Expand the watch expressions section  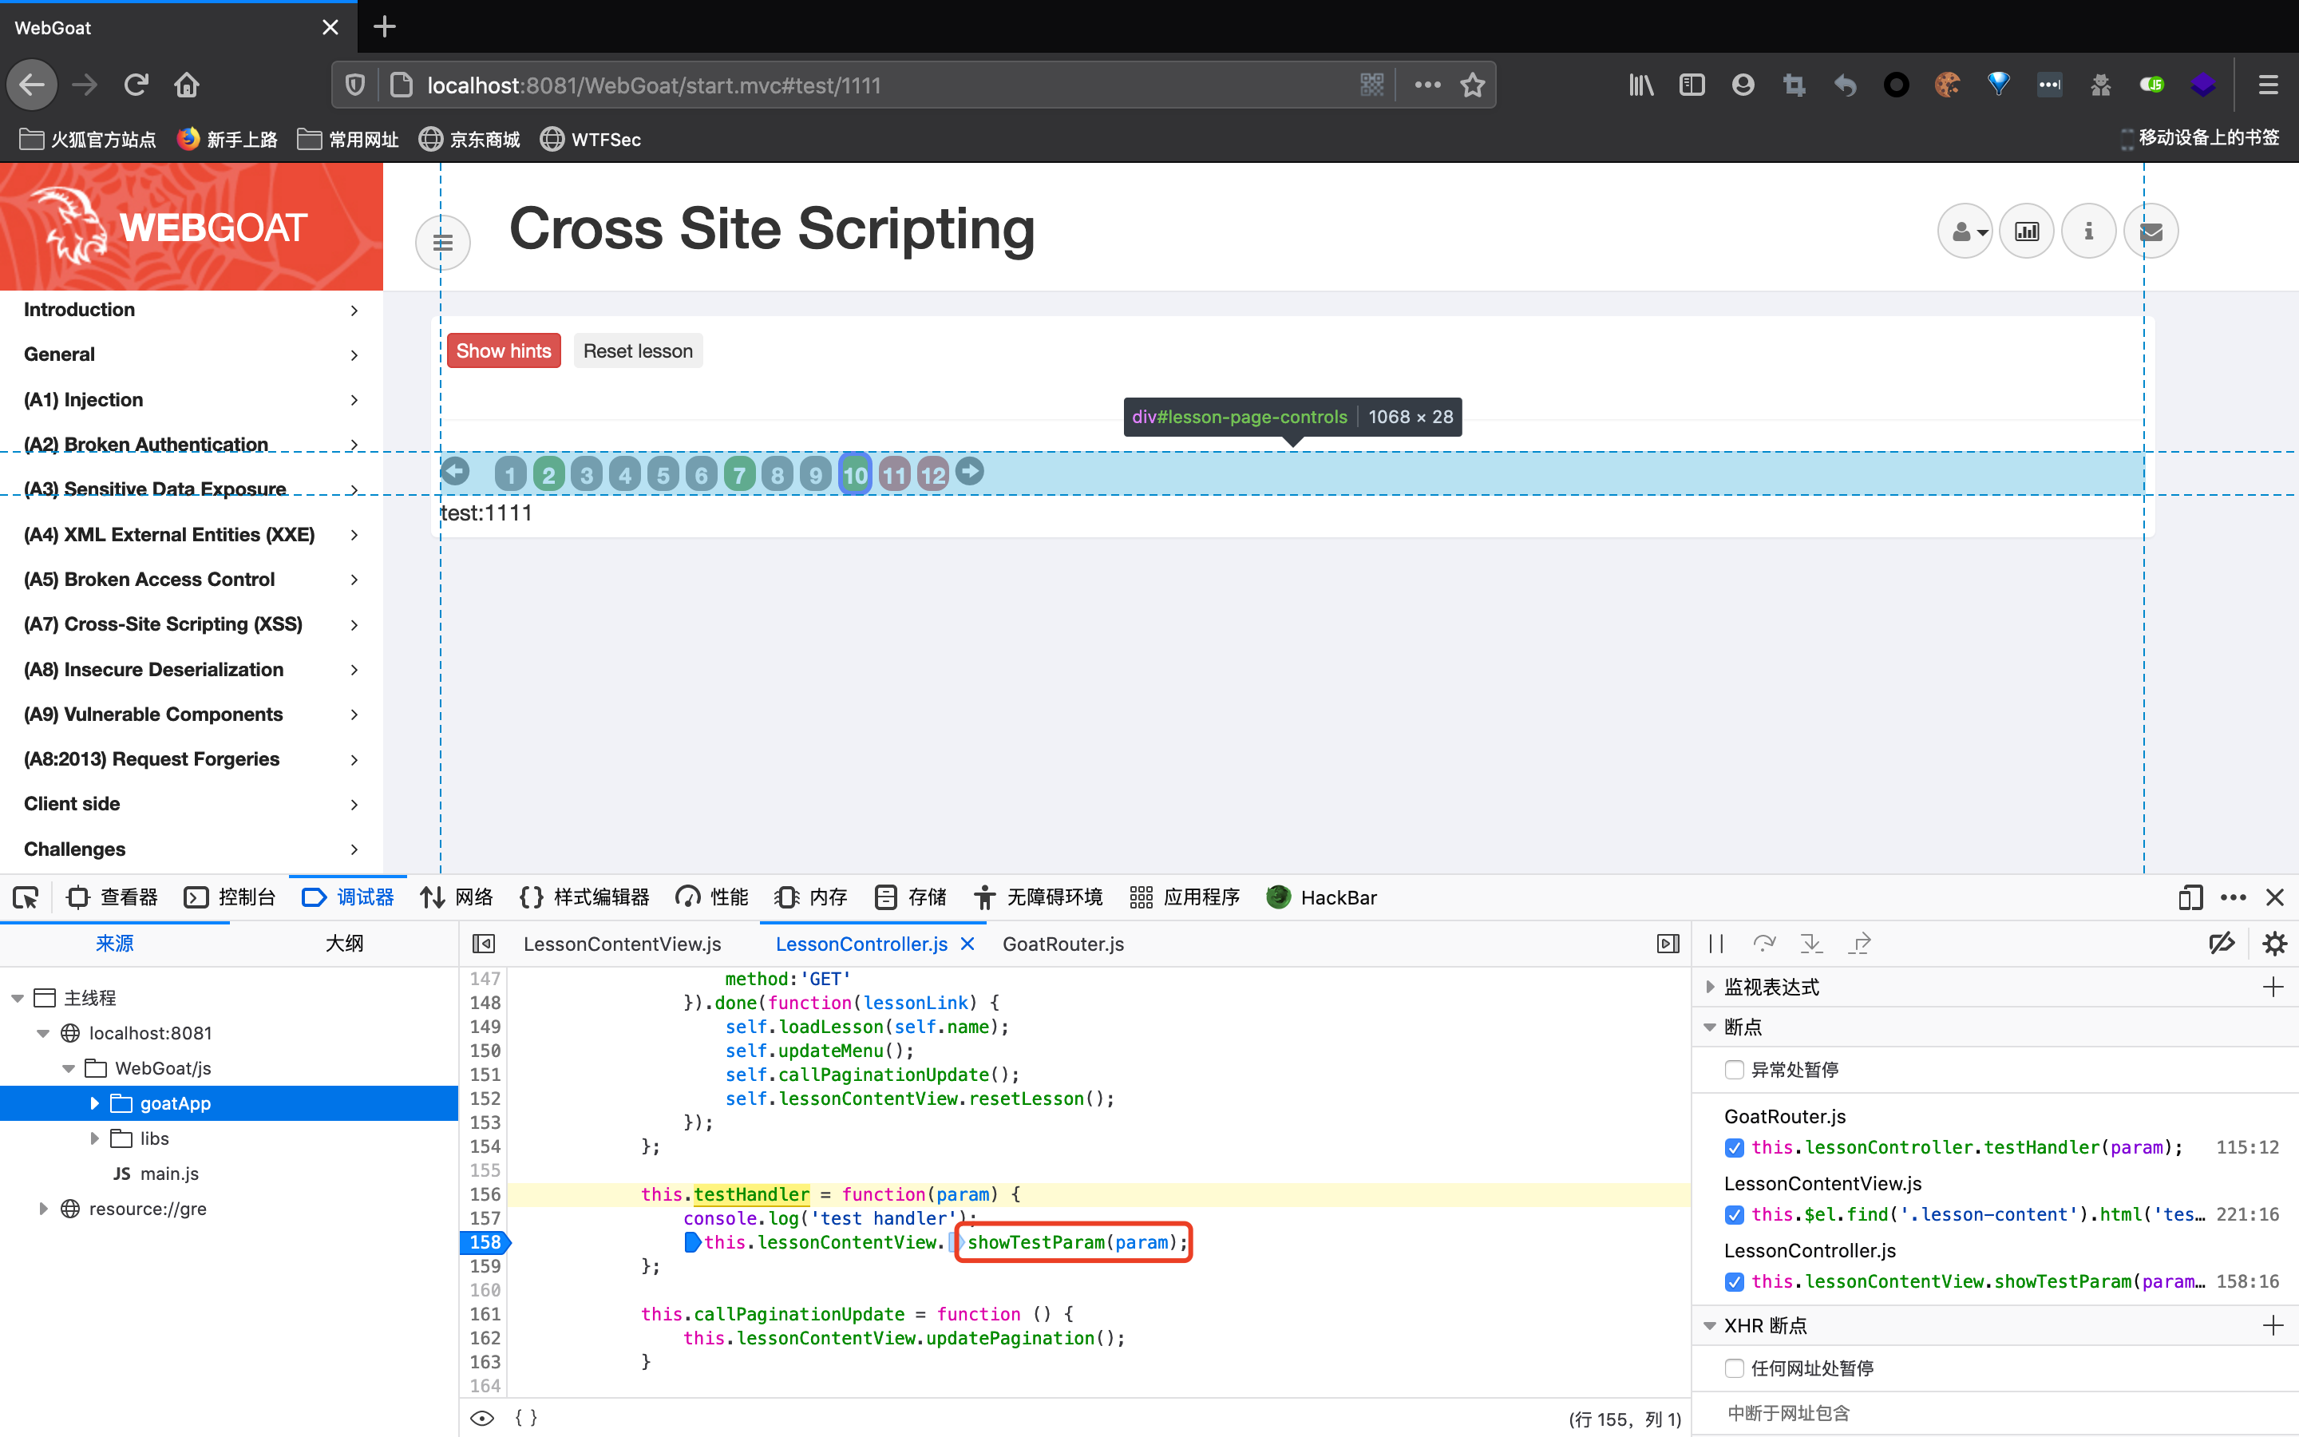point(1710,987)
